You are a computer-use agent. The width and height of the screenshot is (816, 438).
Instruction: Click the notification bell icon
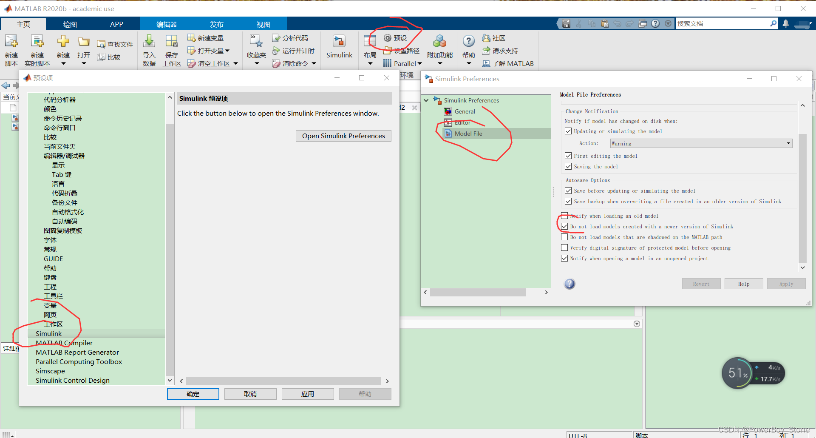point(786,23)
